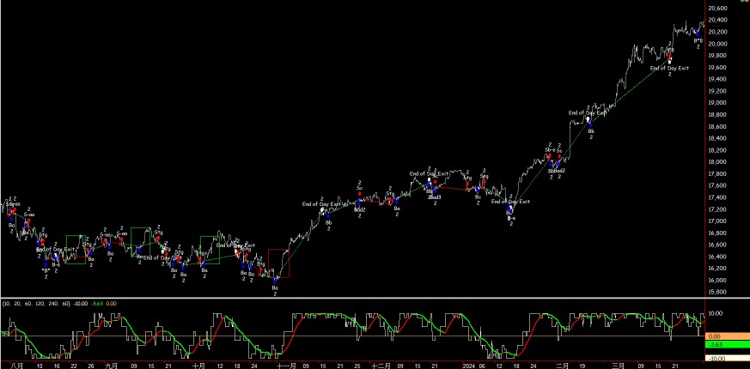Image resolution: width=750 pixels, height=369 pixels.
Task: Click the B-e buy marker at January low
Action: click(510, 219)
